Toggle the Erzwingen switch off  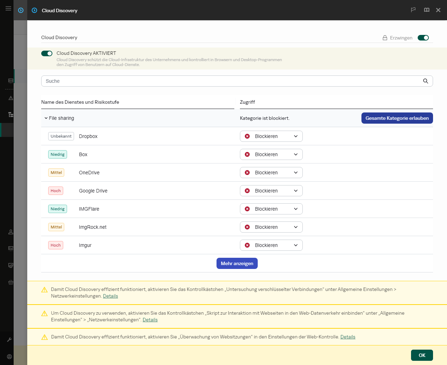pyautogui.click(x=423, y=37)
